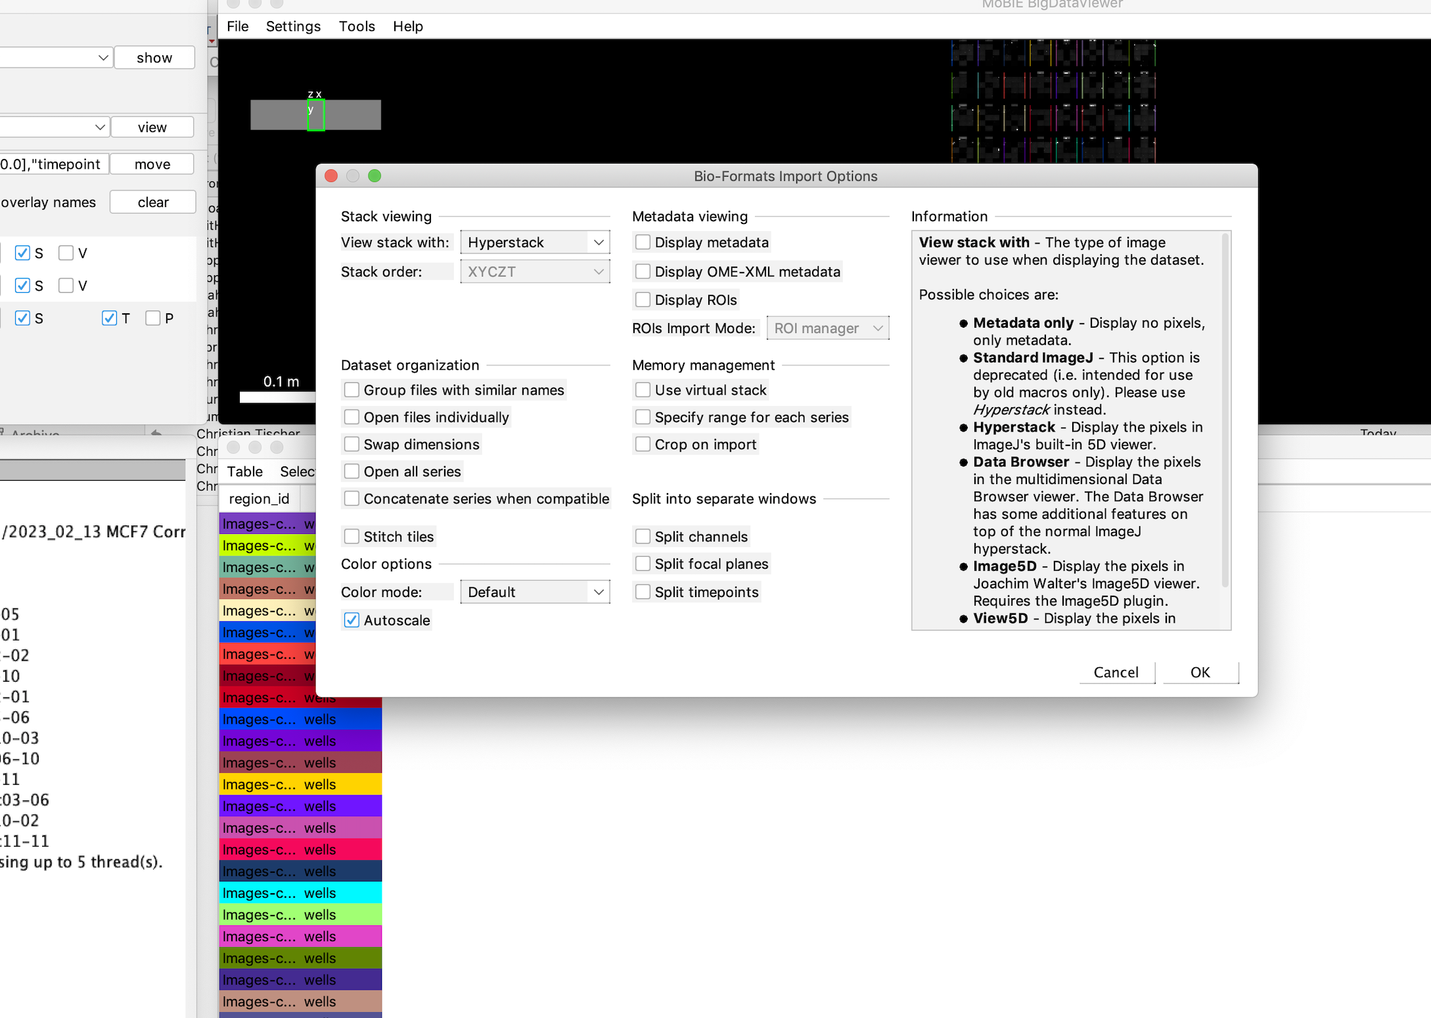Click the OK button to import
Viewport: 1431px width, 1018px height.
pyautogui.click(x=1199, y=672)
